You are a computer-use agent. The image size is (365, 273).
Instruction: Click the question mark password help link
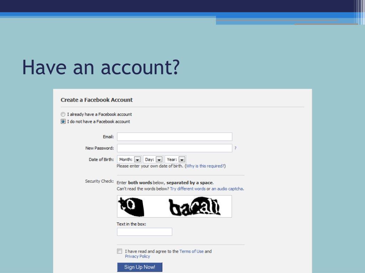(235, 148)
